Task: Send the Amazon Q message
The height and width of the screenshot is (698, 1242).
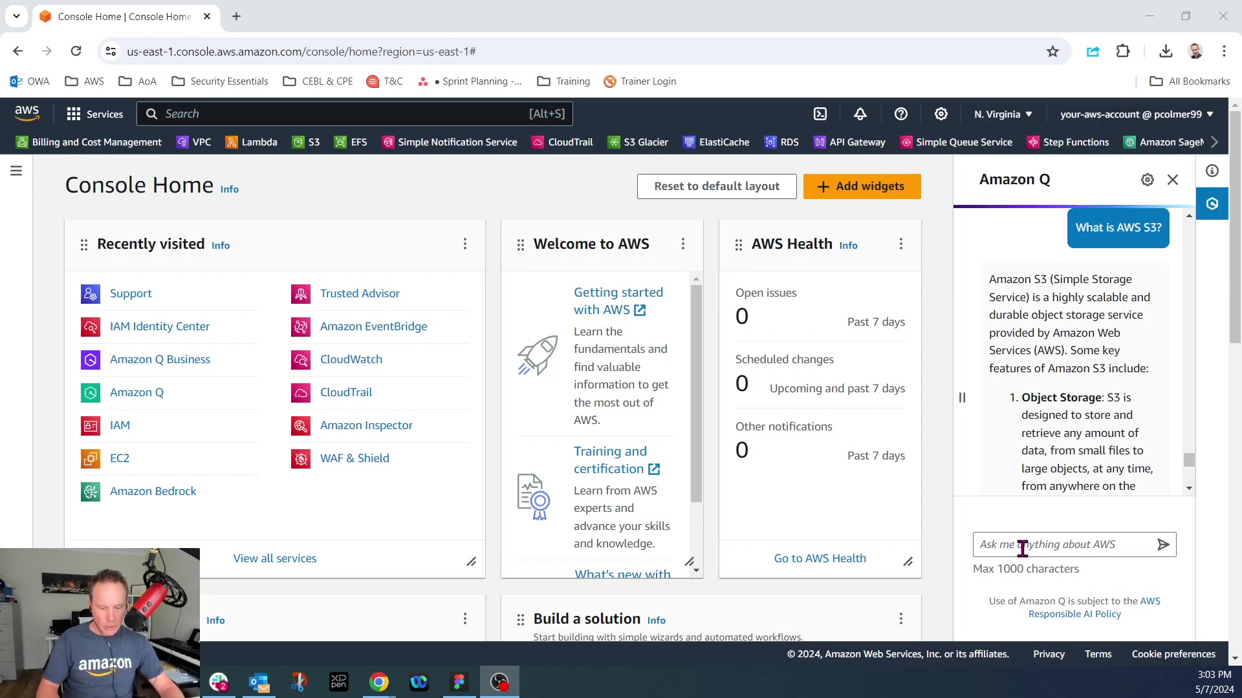Action: pyautogui.click(x=1163, y=545)
